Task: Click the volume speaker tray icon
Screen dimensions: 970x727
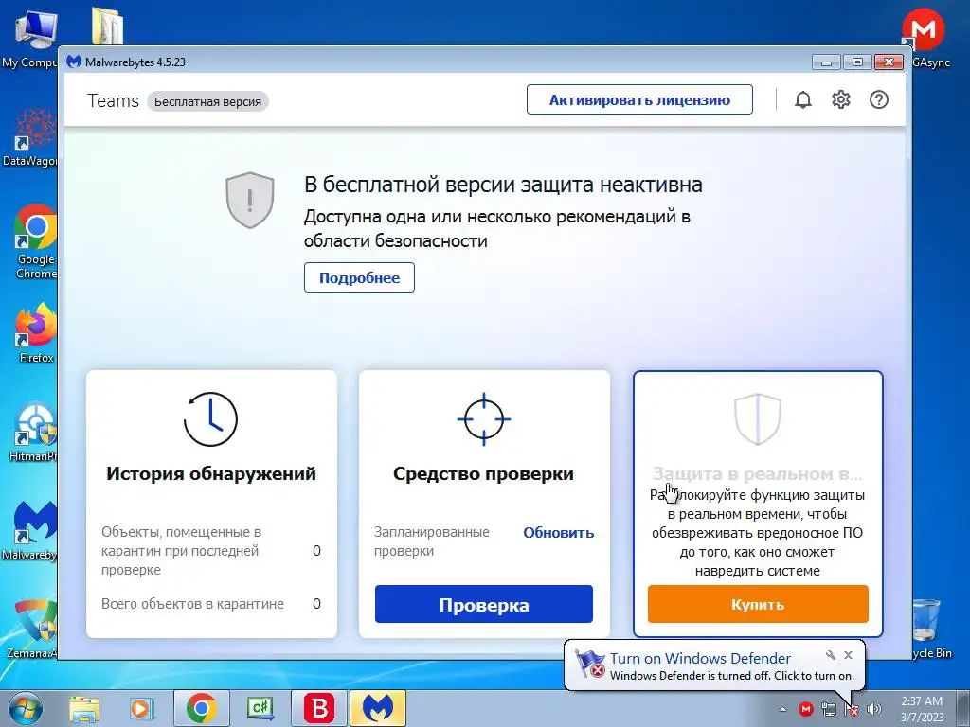Action: click(x=874, y=708)
